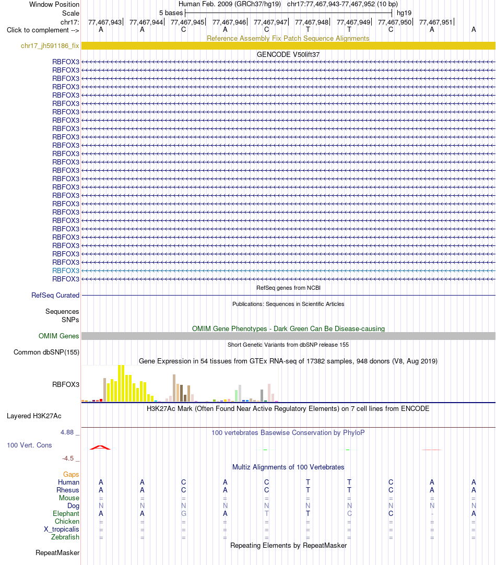Click the RBFOX3 label beside the GTEx chart

click(x=66, y=384)
